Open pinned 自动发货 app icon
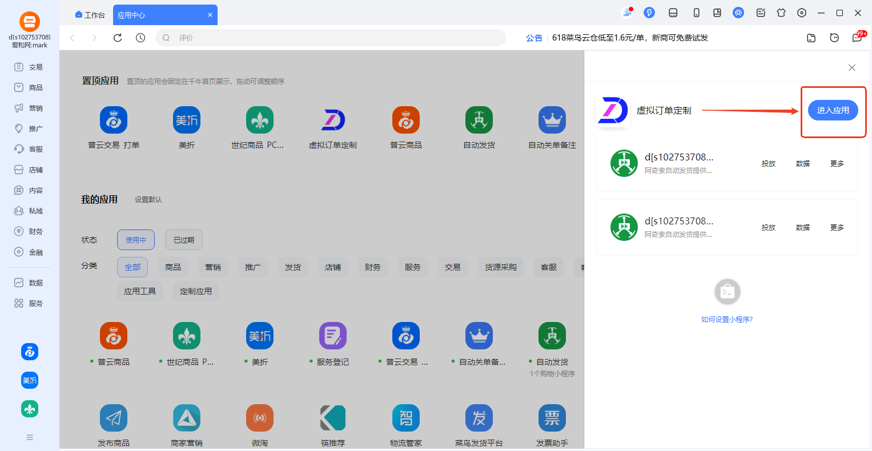Viewport: 872px width, 451px height. (x=479, y=120)
